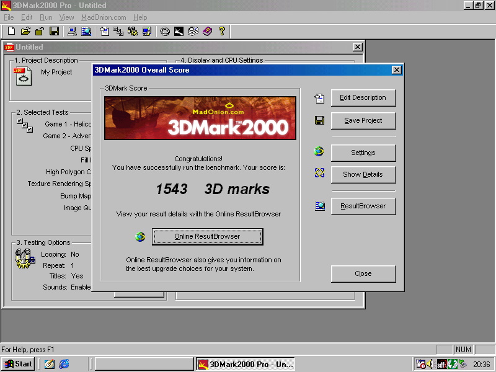Click the 1543 score value text
This screenshot has width=496, height=372.
[172, 189]
